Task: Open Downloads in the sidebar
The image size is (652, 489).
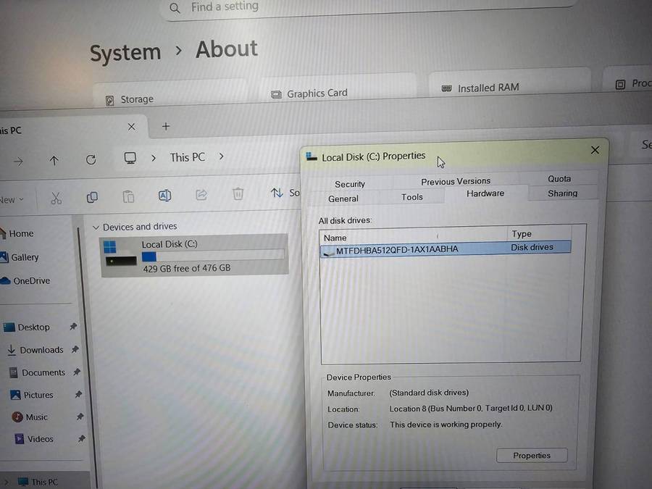Action: (41, 350)
